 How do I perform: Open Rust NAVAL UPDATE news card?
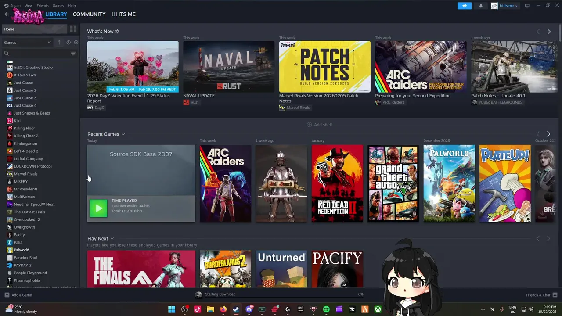(x=229, y=67)
